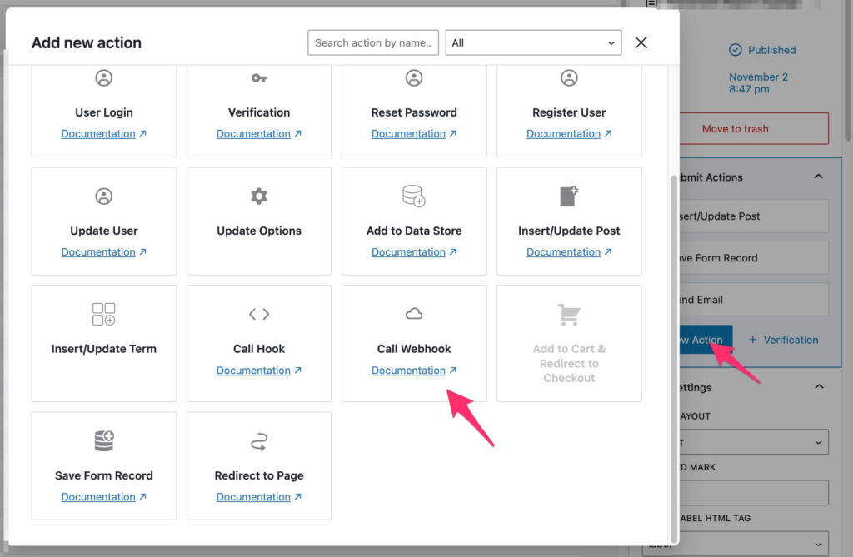The image size is (853, 557).
Task: Focus the Search action by name field
Action: pos(373,43)
